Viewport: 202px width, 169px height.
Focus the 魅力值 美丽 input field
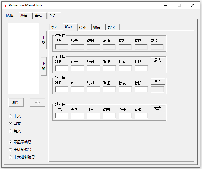click(77, 116)
